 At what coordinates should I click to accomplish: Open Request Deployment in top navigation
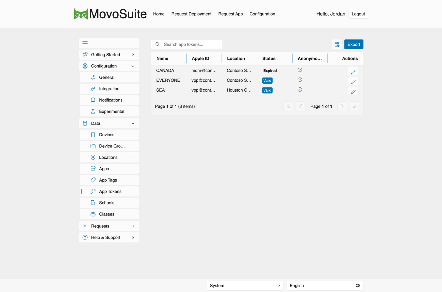point(191,14)
